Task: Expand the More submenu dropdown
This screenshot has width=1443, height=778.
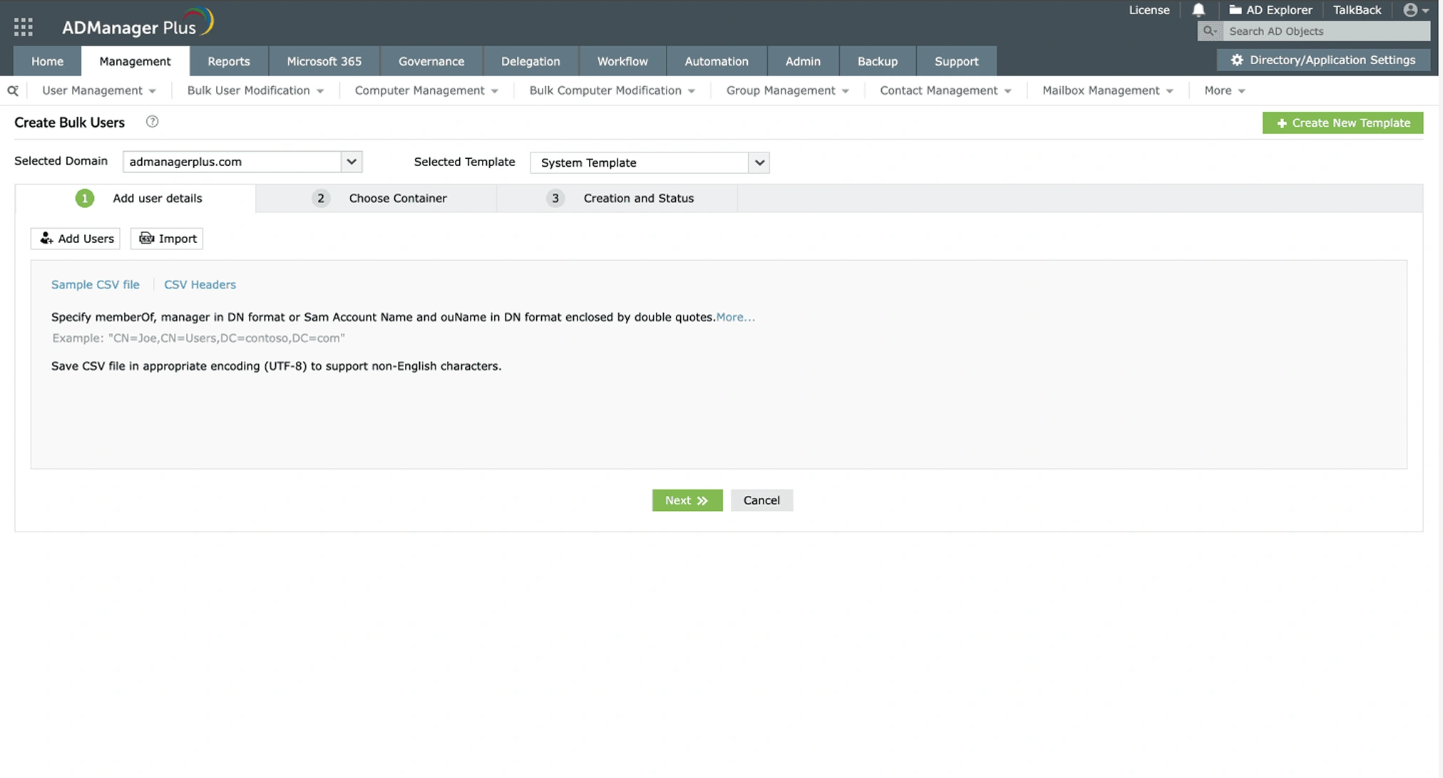Action: (x=1224, y=90)
